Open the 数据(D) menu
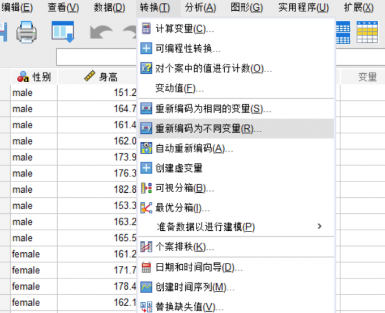 (x=109, y=7)
